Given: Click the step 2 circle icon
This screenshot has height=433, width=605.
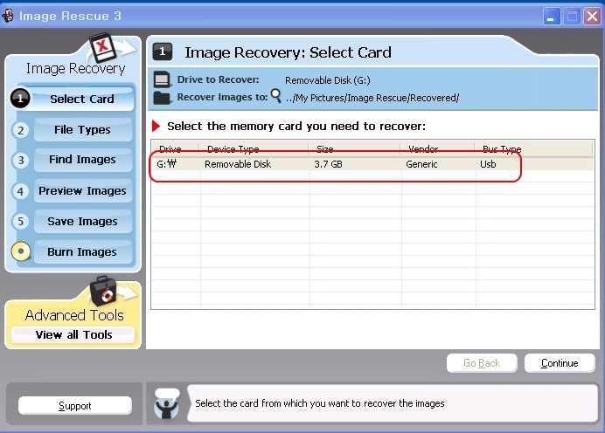Looking at the screenshot, I should click(21, 130).
